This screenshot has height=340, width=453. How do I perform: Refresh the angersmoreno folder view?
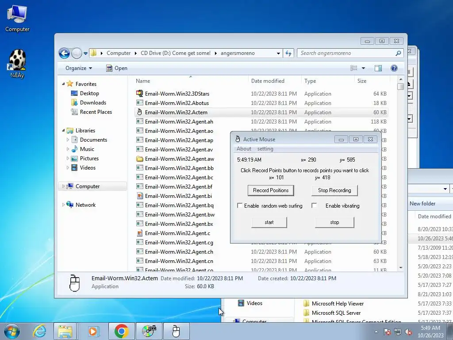coord(288,53)
